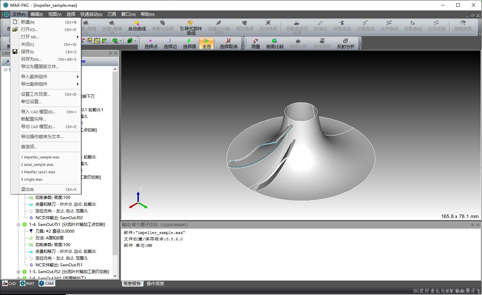Viewport: 482px width, 295px height.
Task: Click the 投影曲线到曲面 tool
Action: [297, 27]
